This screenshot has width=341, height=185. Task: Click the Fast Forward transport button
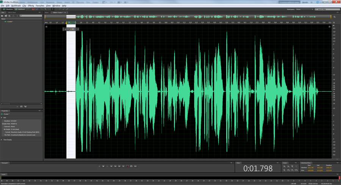(119, 166)
